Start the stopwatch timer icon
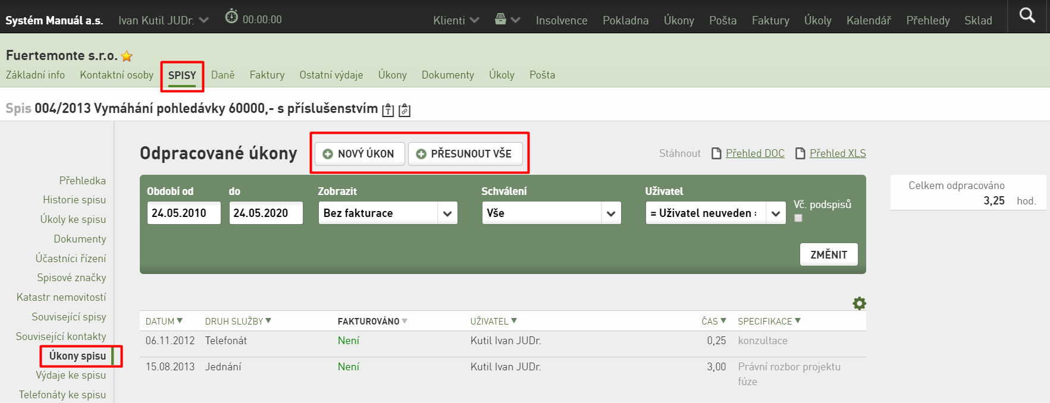This screenshot has width=1050, height=403. (231, 17)
